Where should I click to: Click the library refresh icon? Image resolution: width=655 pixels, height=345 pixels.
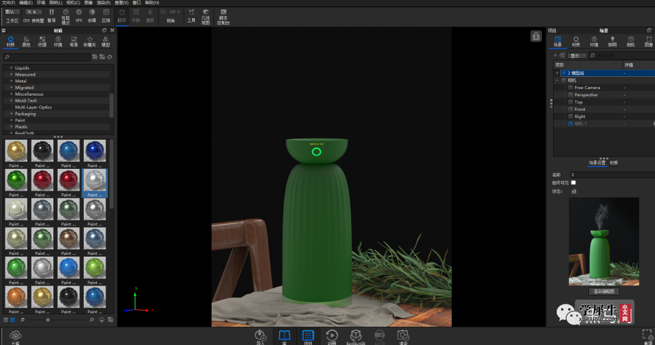click(109, 57)
